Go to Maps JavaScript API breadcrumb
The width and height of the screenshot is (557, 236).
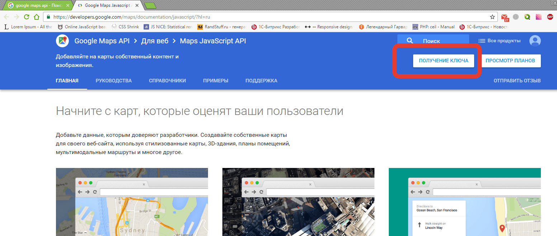coord(213,41)
